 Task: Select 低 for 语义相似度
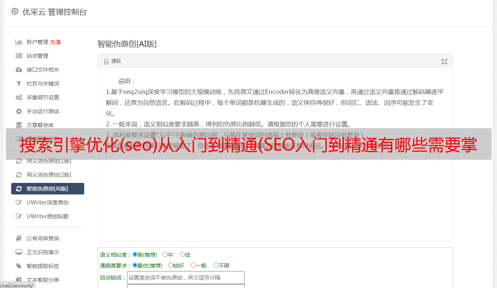[182, 255]
